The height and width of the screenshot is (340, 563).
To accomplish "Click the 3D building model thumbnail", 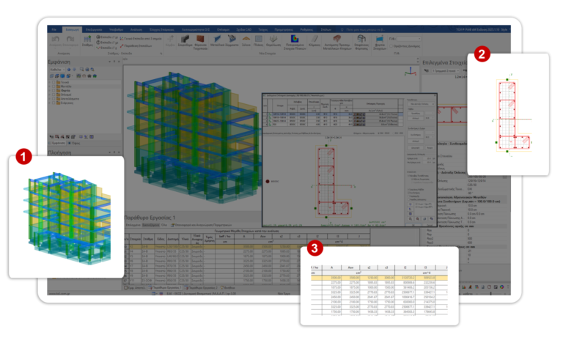I will pyautogui.click(x=65, y=215).
